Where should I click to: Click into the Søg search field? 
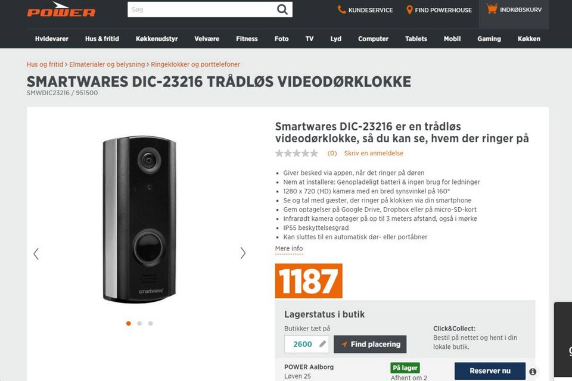pyautogui.click(x=202, y=10)
